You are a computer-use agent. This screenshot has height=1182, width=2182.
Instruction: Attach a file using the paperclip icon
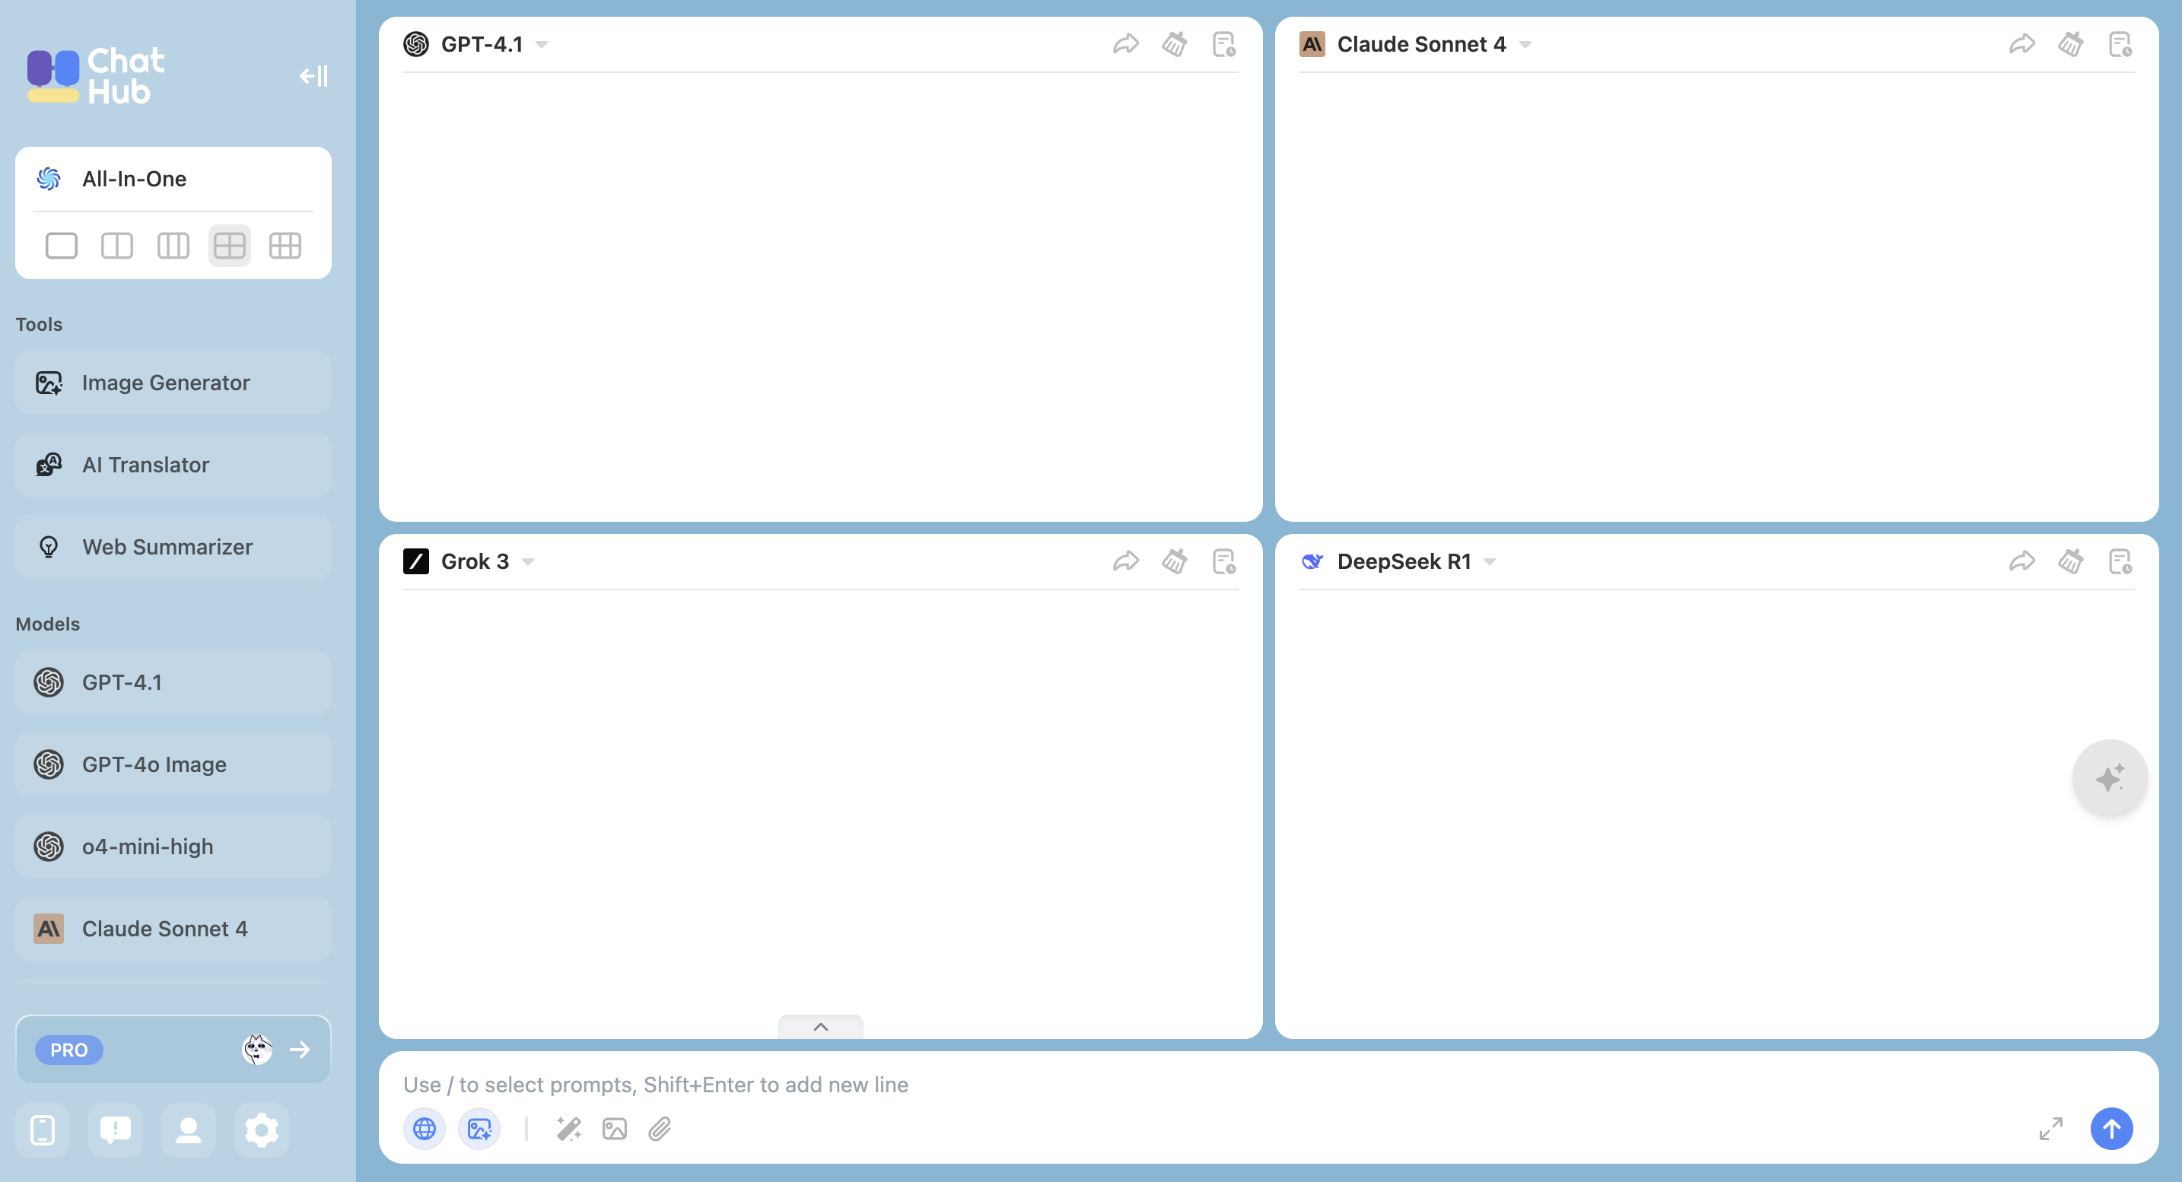[660, 1129]
